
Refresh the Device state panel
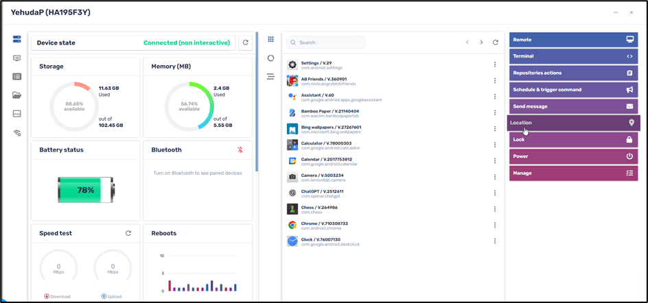246,43
